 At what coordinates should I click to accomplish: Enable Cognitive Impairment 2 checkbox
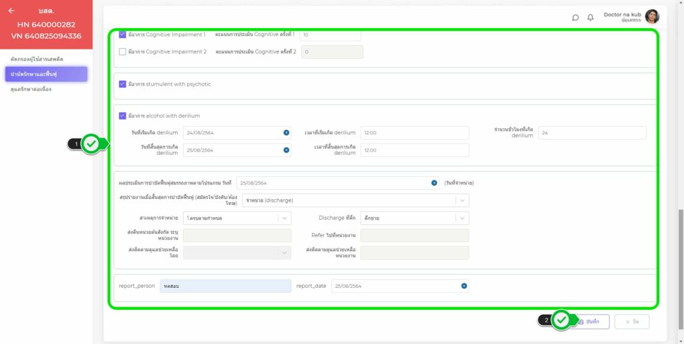coord(122,51)
